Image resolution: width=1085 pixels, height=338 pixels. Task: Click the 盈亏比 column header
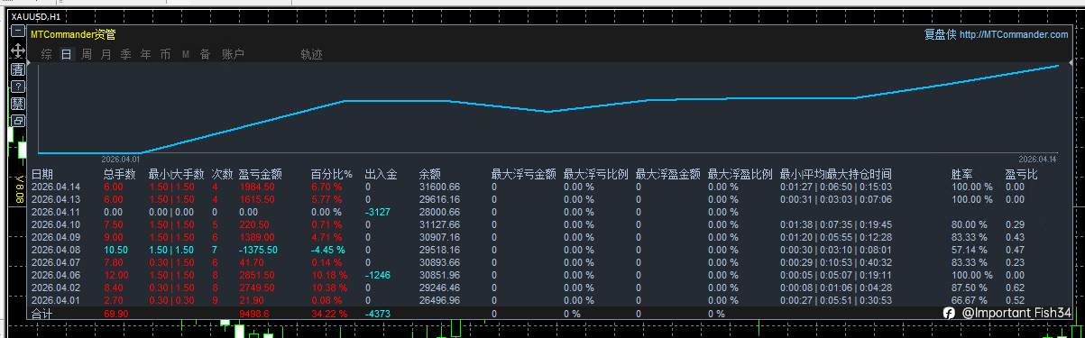coord(1022,174)
